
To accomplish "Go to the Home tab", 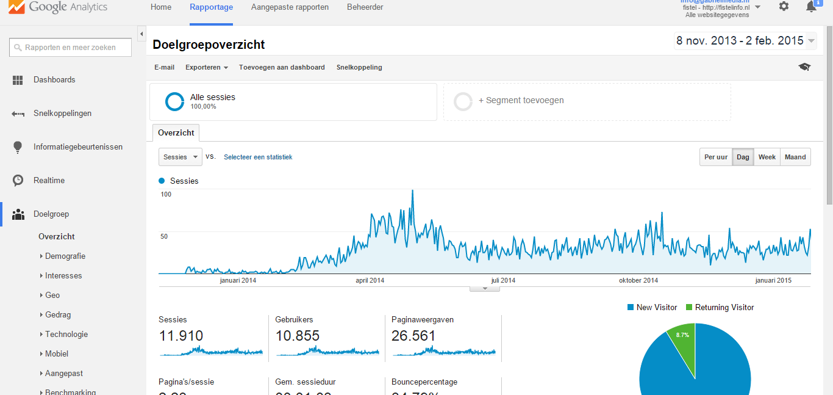I will click(161, 7).
